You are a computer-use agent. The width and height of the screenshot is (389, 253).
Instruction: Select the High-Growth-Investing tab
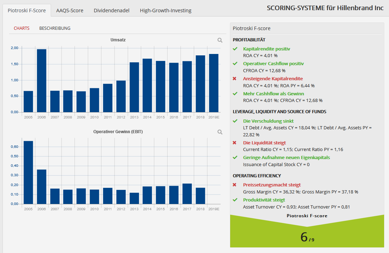click(x=165, y=11)
